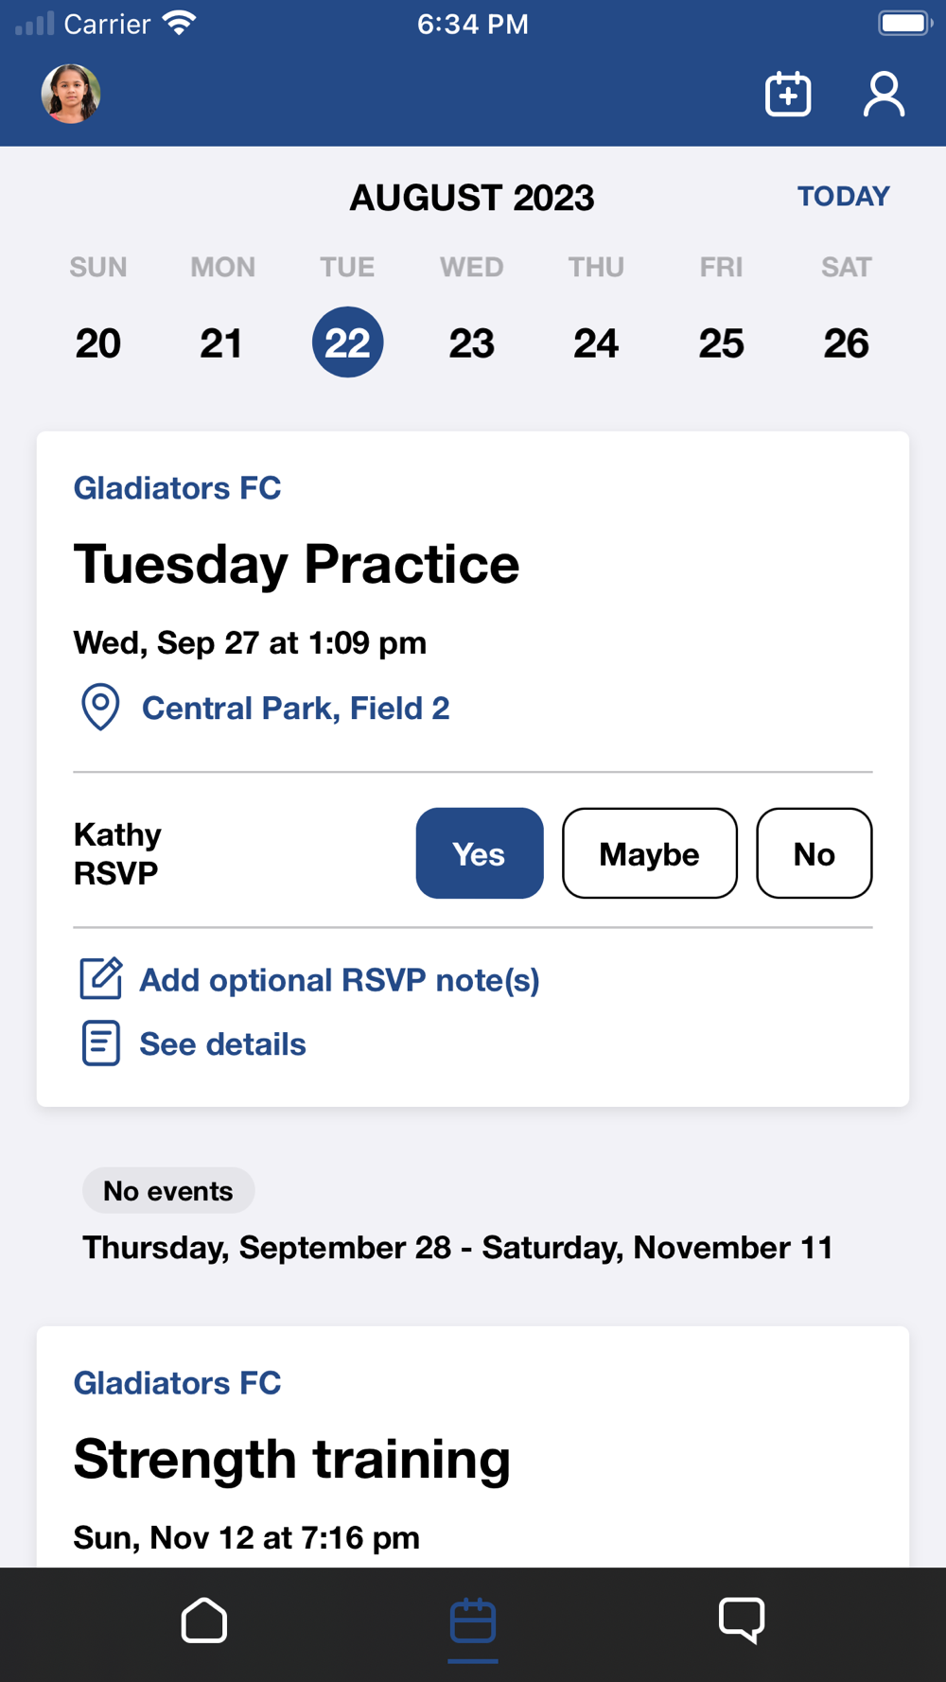Tap the location pin icon
This screenshot has height=1682, width=946.
(100, 708)
